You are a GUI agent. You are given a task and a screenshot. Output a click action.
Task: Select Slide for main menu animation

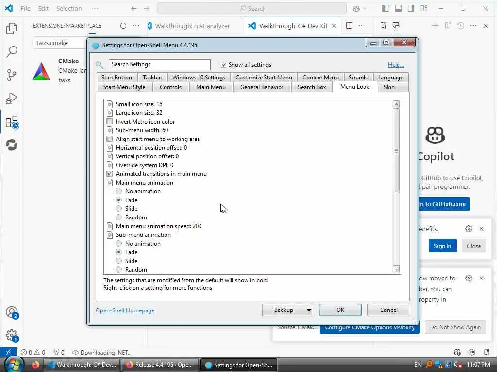(118, 208)
